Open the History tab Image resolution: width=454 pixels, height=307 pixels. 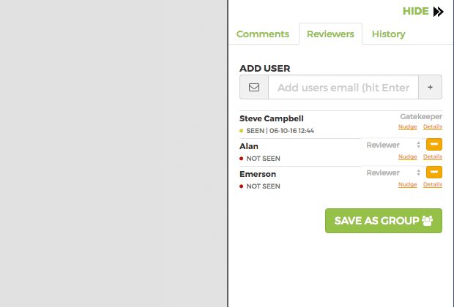point(388,34)
